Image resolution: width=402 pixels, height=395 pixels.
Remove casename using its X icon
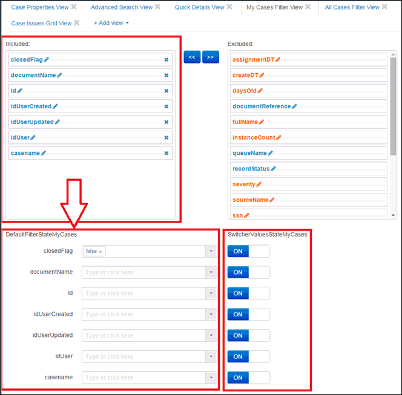point(166,153)
